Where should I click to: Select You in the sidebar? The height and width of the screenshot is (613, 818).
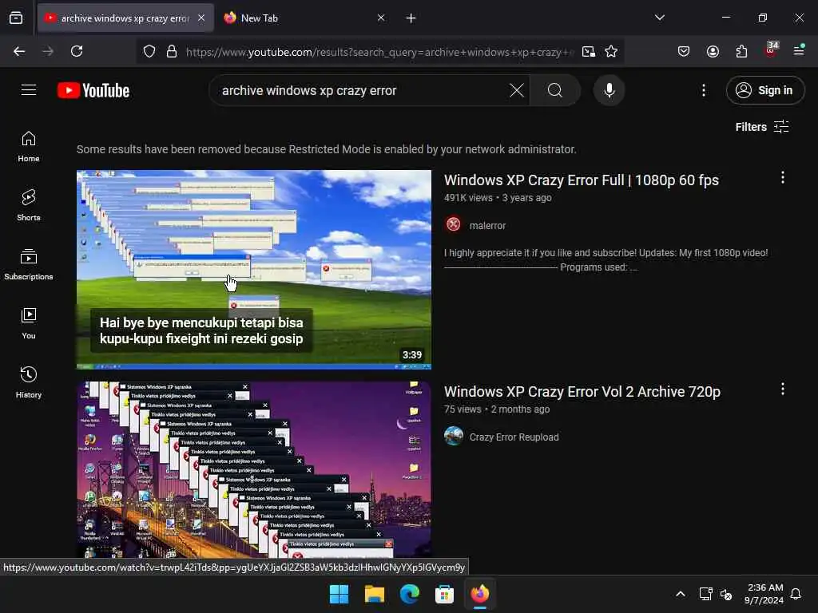pos(29,324)
